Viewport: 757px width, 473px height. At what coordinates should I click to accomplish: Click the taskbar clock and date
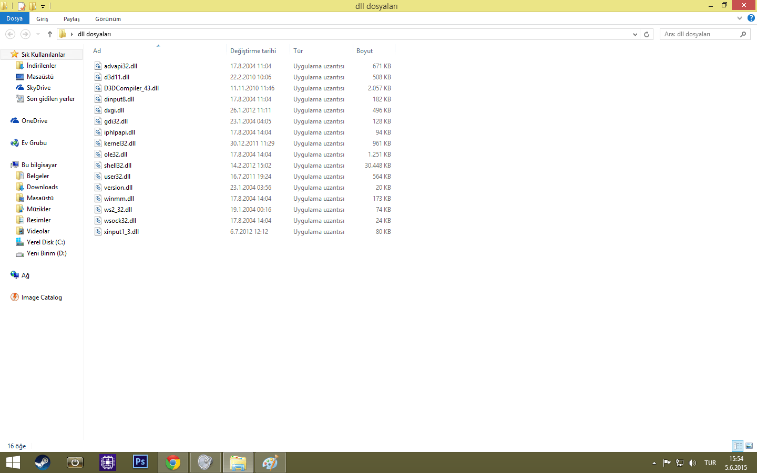tap(736, 463)
